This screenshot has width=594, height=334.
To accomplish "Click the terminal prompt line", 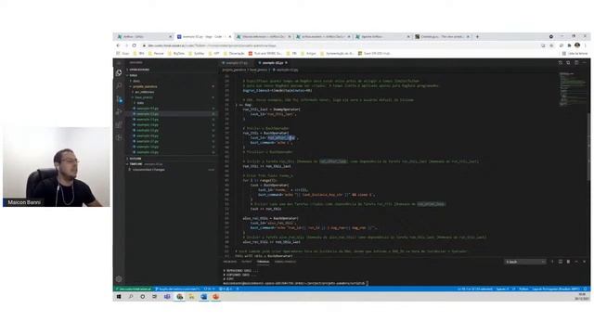I will point(295,283).
